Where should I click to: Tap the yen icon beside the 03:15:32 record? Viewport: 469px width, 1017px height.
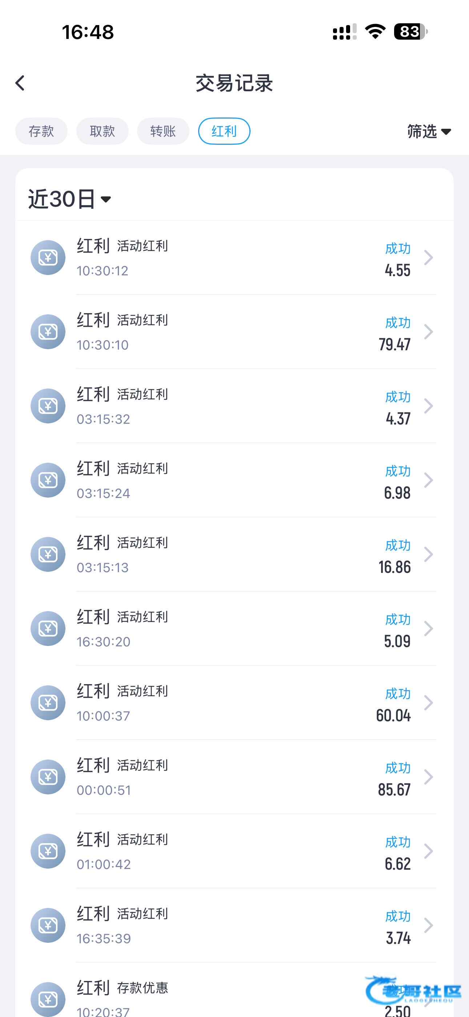pos(48,406)
